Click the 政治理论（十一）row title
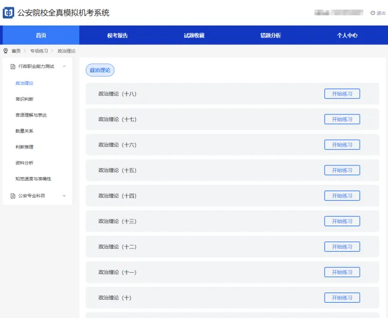Viewport: 388px width, 318px height. [117, 272]
